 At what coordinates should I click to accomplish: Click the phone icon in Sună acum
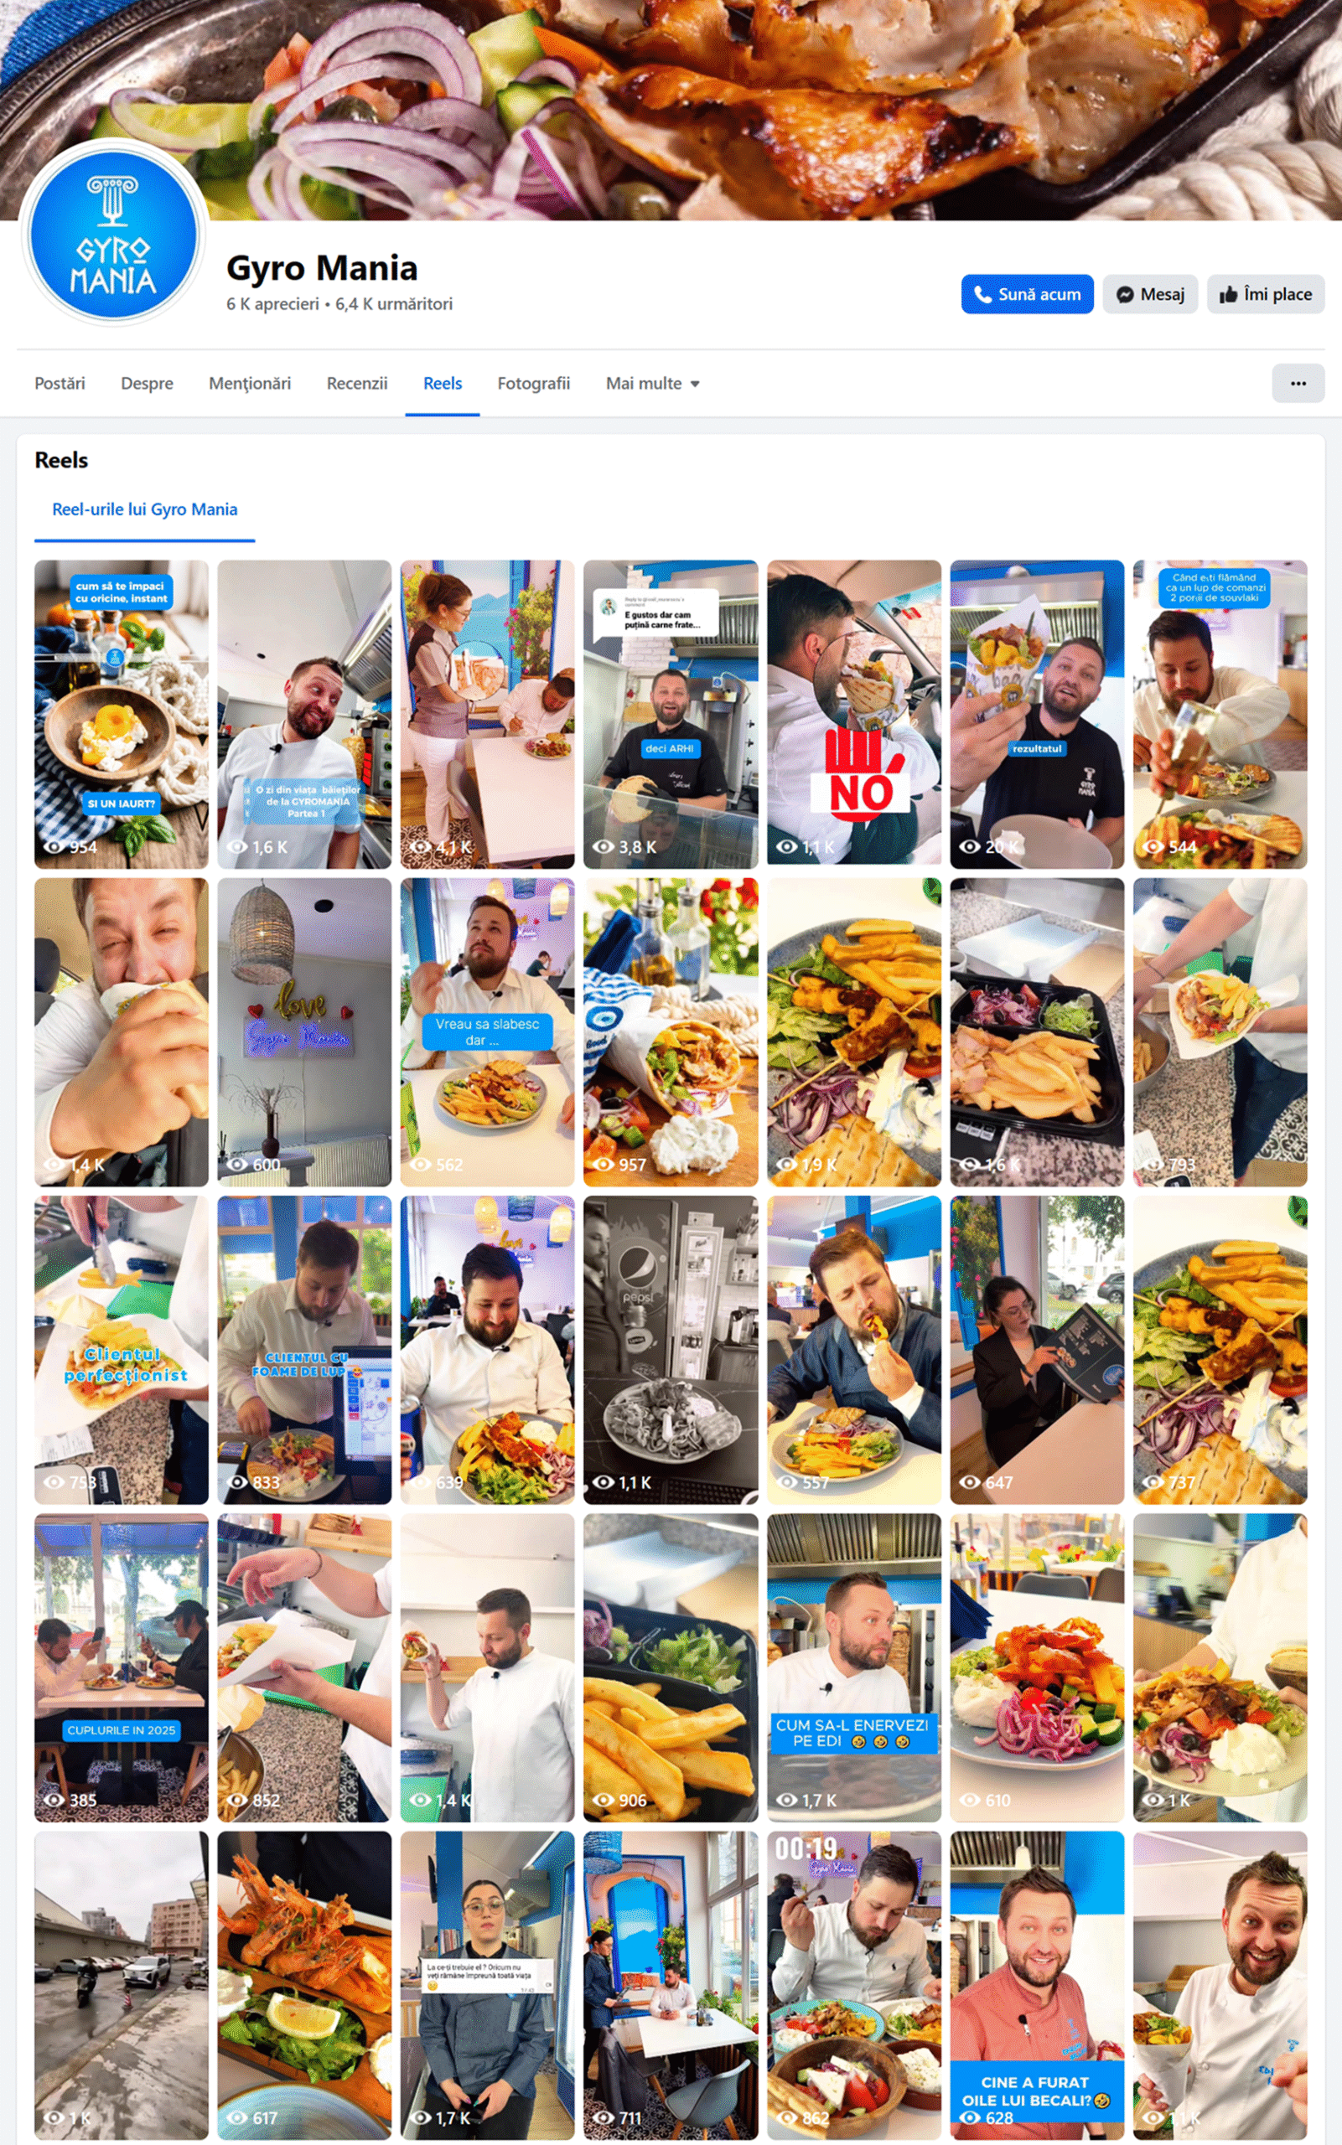point(982,294)
